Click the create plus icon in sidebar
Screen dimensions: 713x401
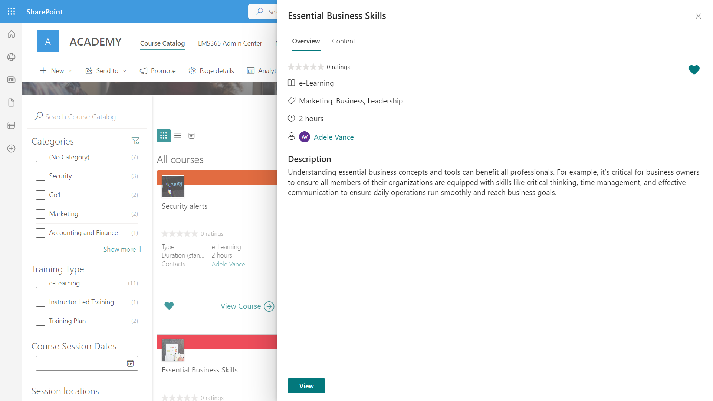pyautogui.click(x=11, y=149)
